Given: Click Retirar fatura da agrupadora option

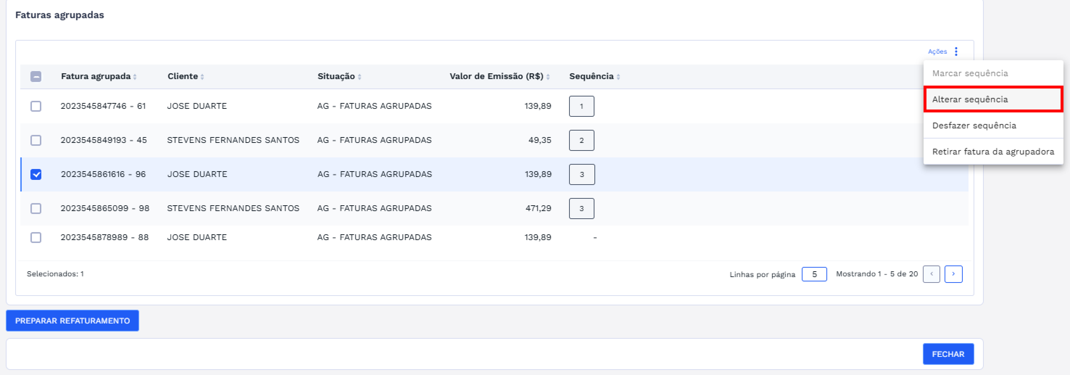Looking at the screenshot, I should pos(993,152).
